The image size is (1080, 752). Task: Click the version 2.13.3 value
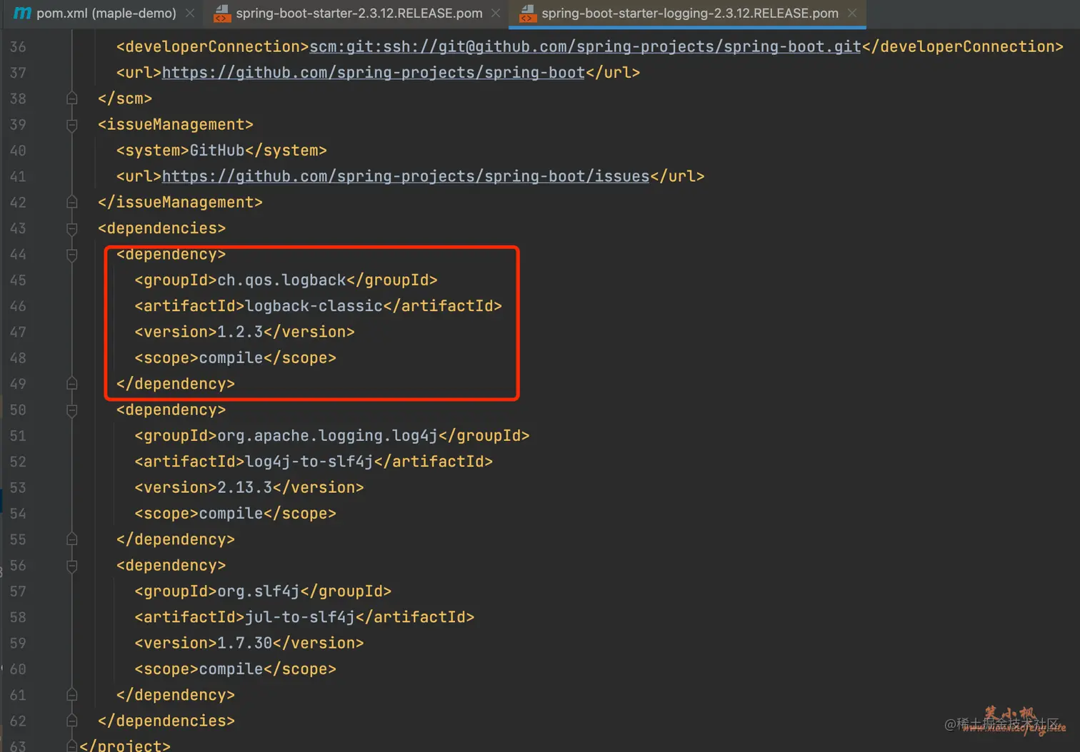click(245, 488)
